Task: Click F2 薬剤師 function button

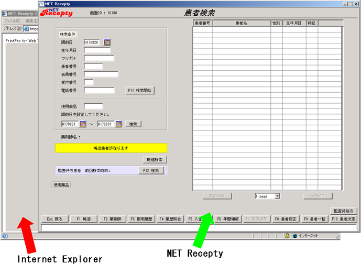Action: 113,219
